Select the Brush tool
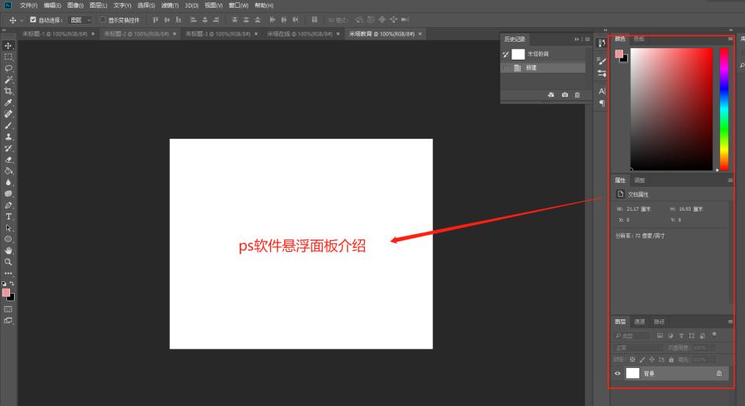Screen dimensions: 745x406 (x=8, y=126)
